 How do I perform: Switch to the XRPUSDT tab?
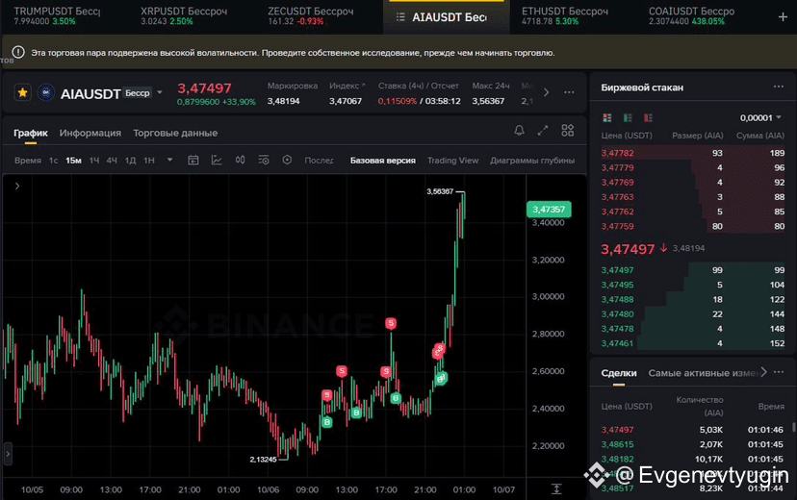click(184, 15)
